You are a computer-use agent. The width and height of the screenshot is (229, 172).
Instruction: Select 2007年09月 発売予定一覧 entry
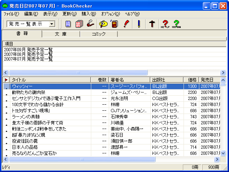click(28, 50)
